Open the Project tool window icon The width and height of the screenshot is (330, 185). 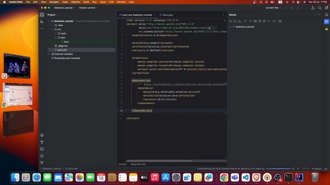(x=42, y=15)
